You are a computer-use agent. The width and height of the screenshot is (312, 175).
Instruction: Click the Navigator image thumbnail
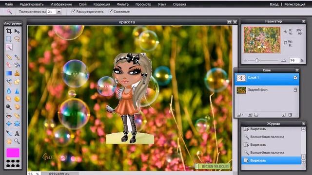click(262, 40)
